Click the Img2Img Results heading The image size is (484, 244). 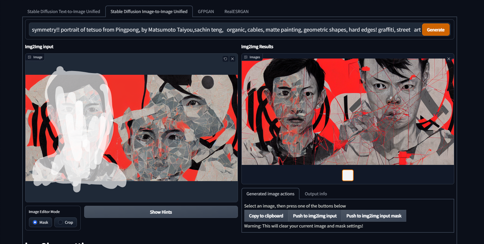point(257,47)
